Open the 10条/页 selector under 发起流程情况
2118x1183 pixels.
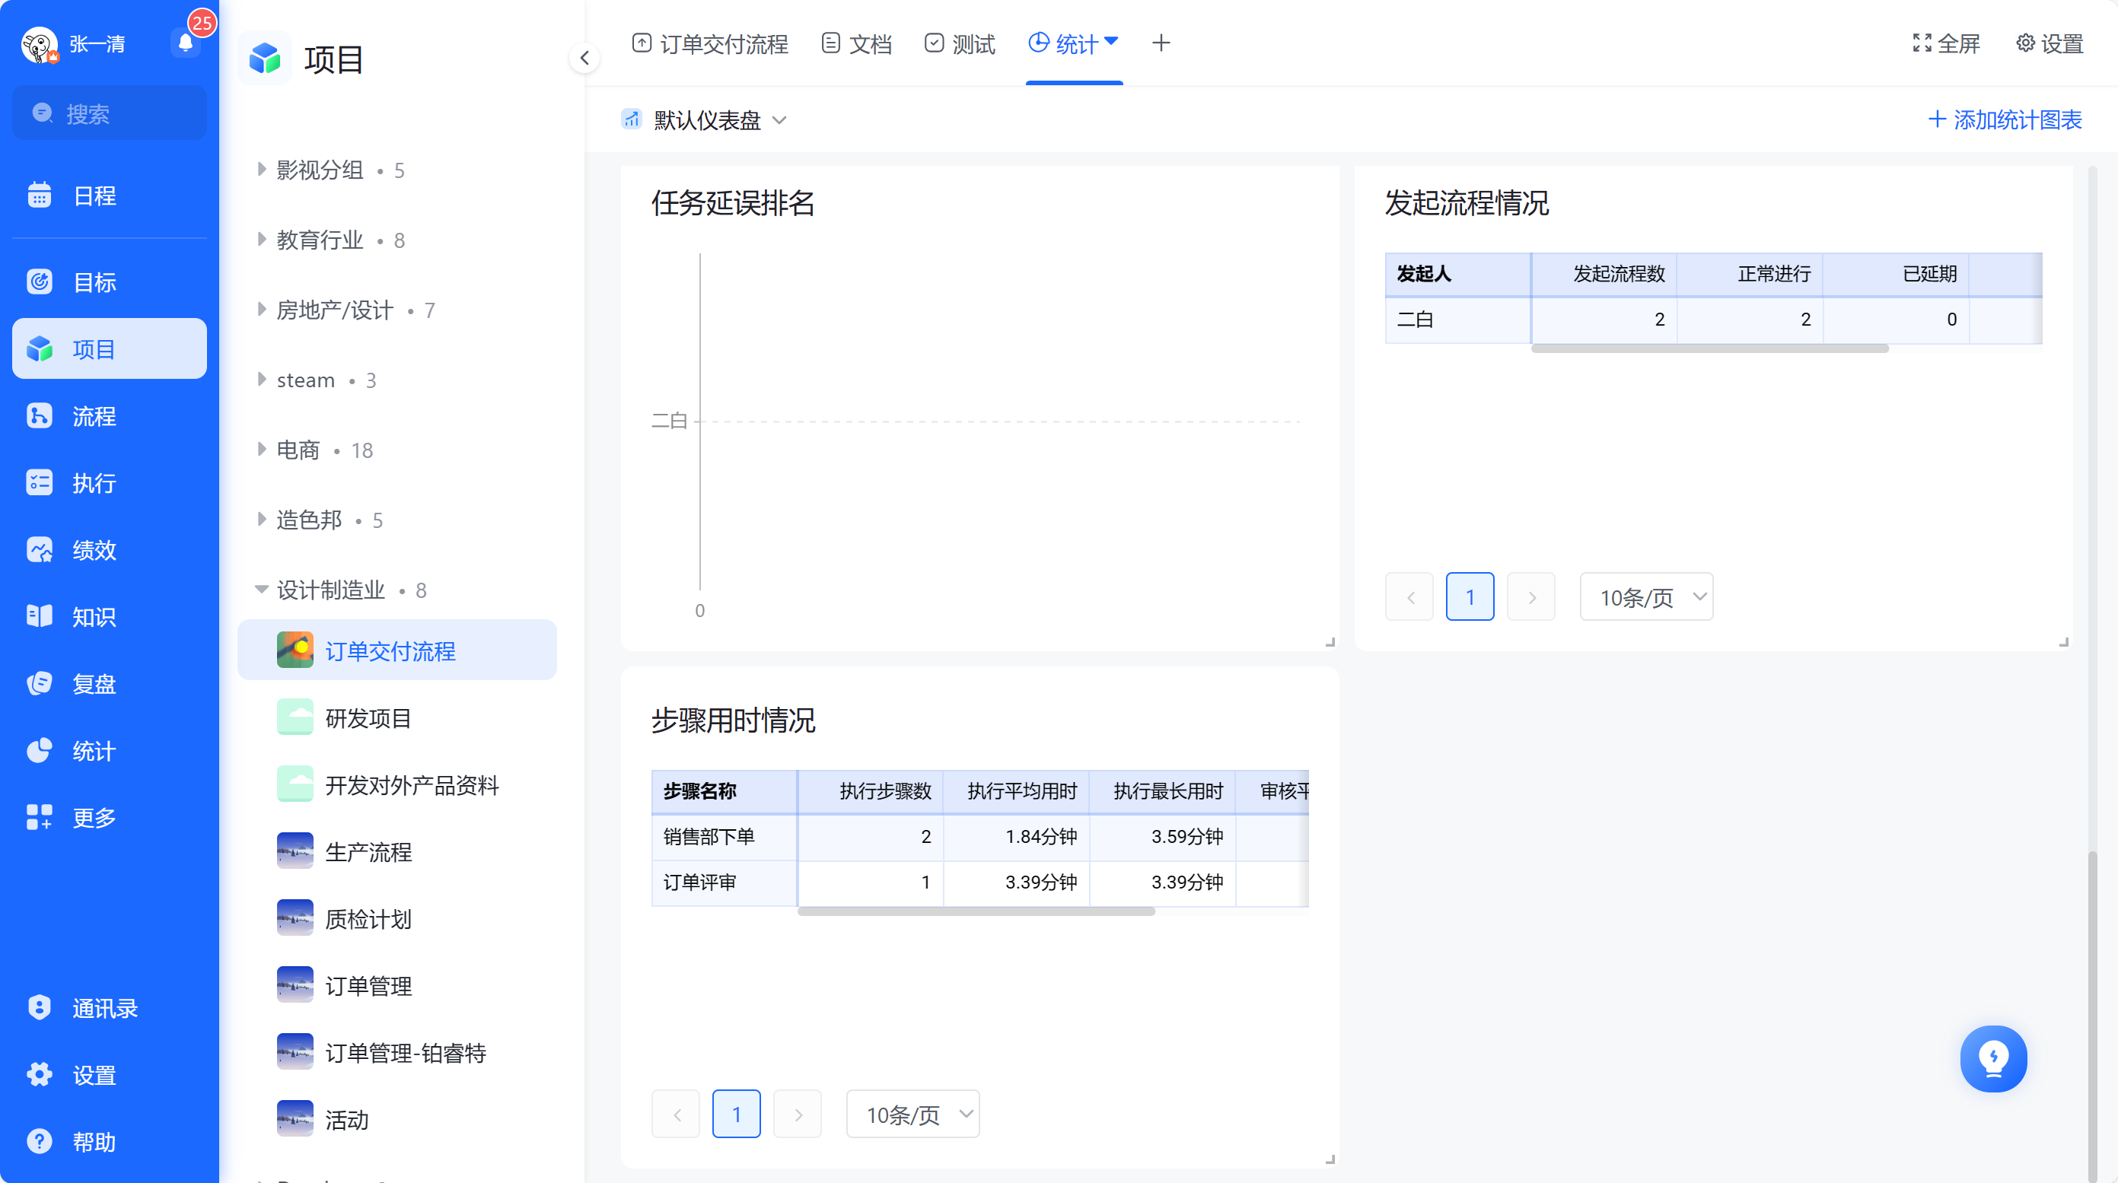click(x=1646, y=597)
